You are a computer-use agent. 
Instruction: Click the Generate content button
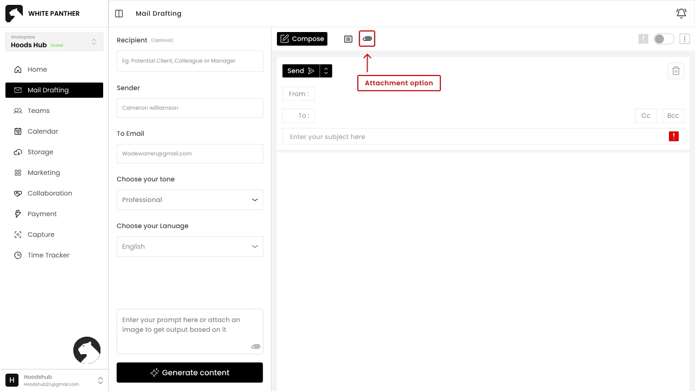click(x=189, y=373)
